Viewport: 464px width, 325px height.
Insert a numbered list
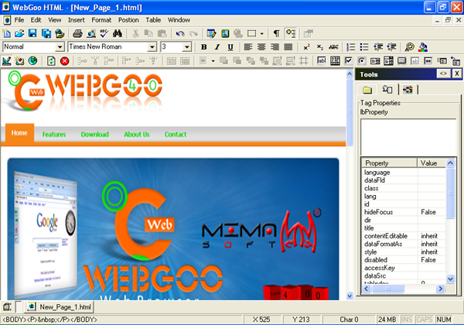[350, 47]
